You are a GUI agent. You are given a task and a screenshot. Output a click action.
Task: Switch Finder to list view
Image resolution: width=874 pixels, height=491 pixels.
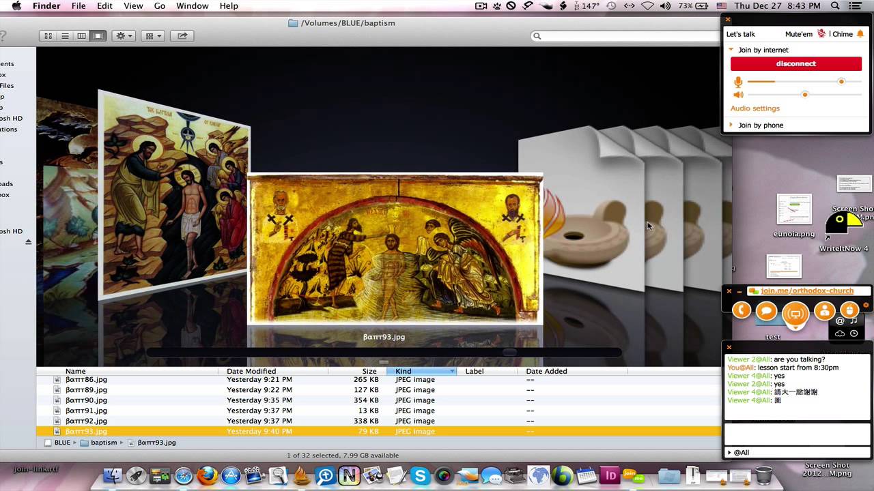pyautogui.click(x=65, y=36)
